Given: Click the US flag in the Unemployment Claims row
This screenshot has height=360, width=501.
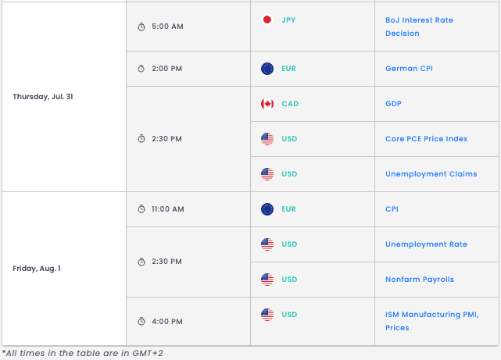Looking at the screenshot, I should click(x=267, y=174).
